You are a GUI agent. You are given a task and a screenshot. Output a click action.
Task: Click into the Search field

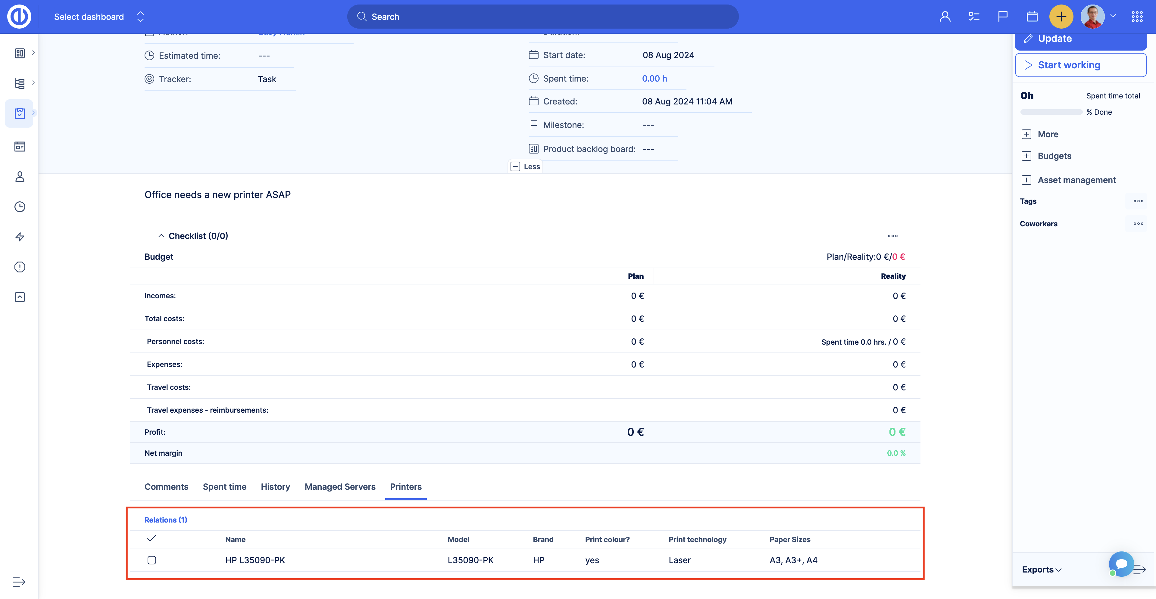(542, 17)
